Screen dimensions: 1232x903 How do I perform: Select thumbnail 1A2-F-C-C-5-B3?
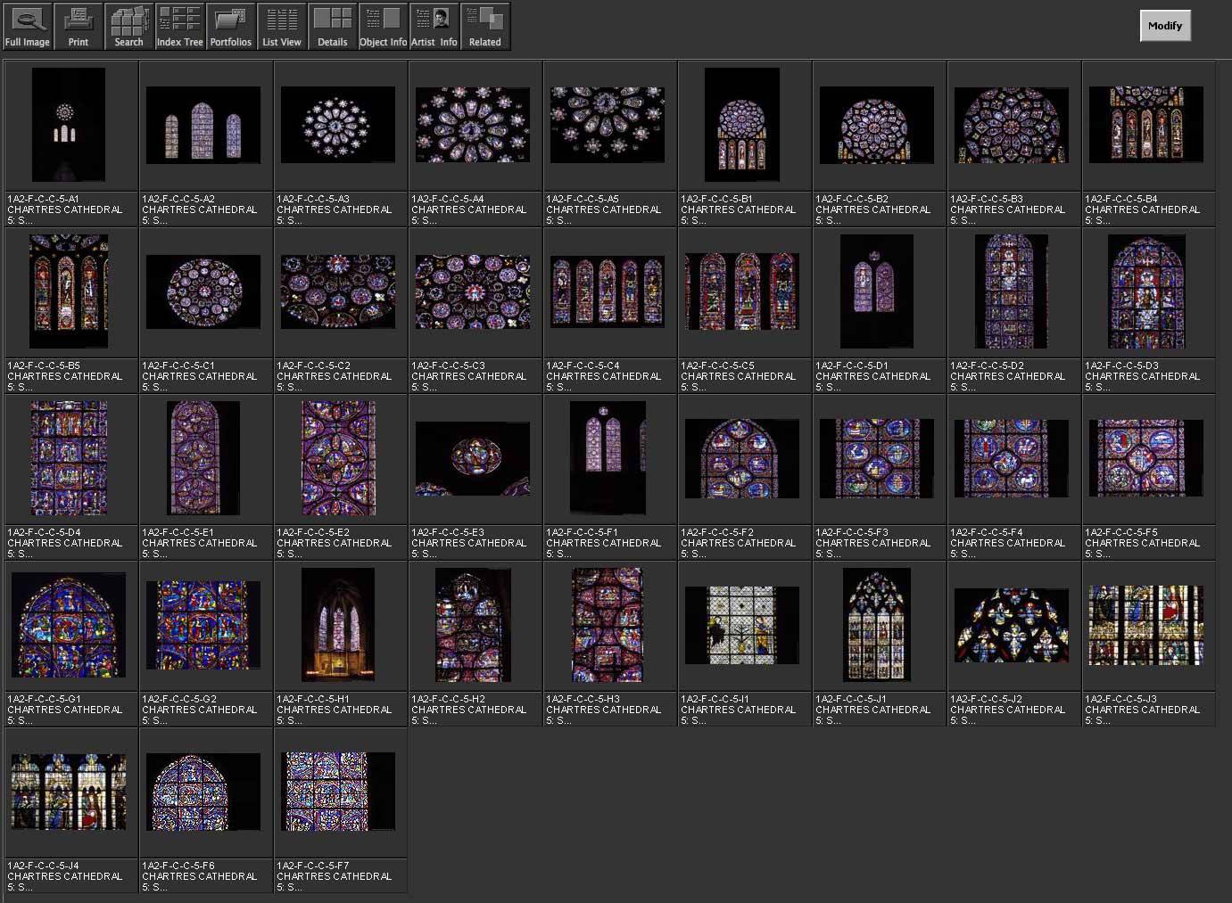coord(1012,125)
